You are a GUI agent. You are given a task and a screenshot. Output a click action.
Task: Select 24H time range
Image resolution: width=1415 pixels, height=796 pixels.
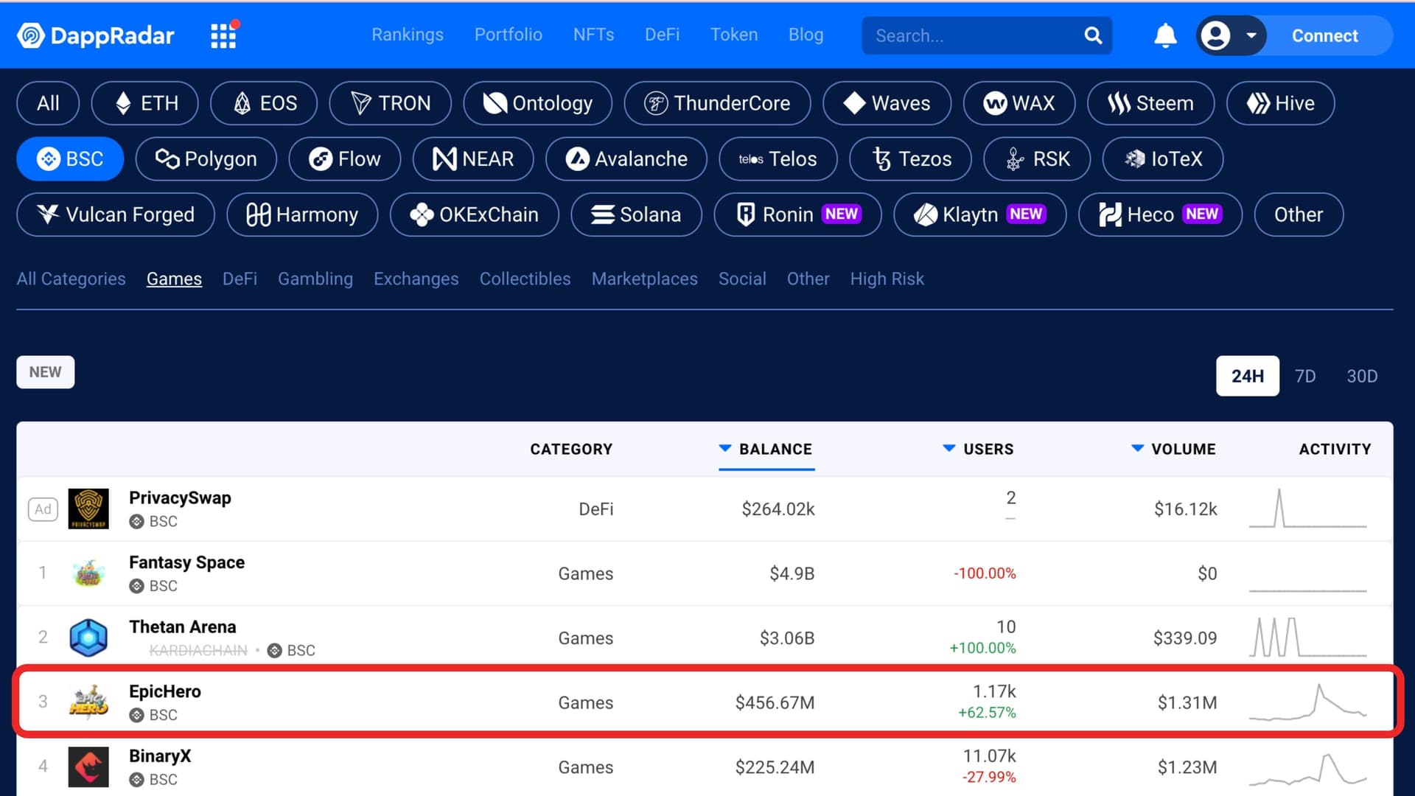coord(1247,376)
